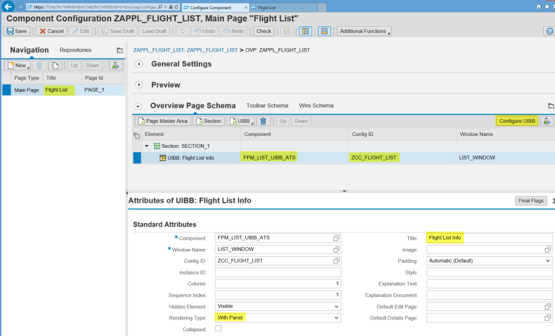Screen dimensions: 555x336
Task: Click the personalize icon in Navigation toolbar
Action: 116,65
